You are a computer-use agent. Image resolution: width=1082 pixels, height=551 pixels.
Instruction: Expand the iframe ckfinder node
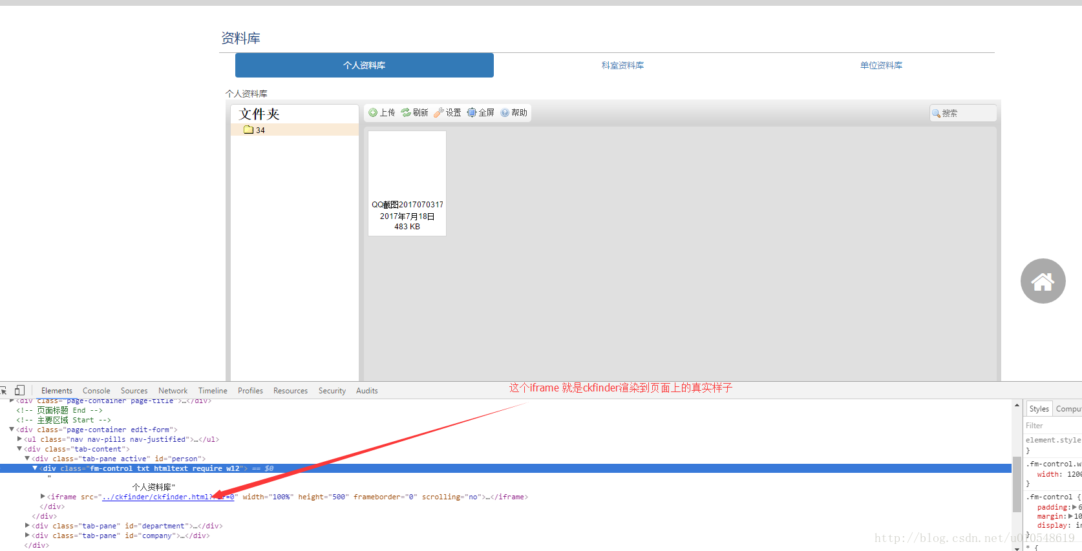click(x=43, y=497)
